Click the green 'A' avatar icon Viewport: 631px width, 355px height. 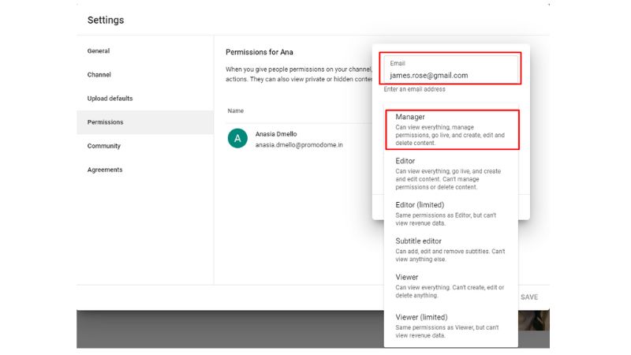coord(237,140)
